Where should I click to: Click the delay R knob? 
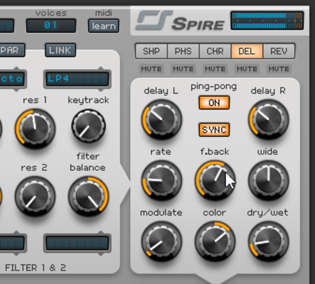point(269,120)
